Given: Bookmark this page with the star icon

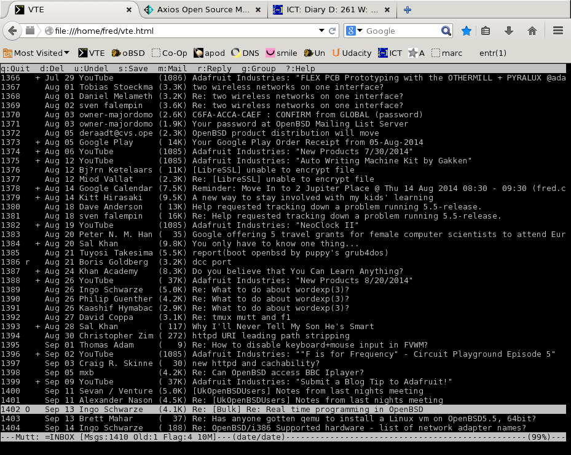Looking at the screenshot, I should 466,30.
